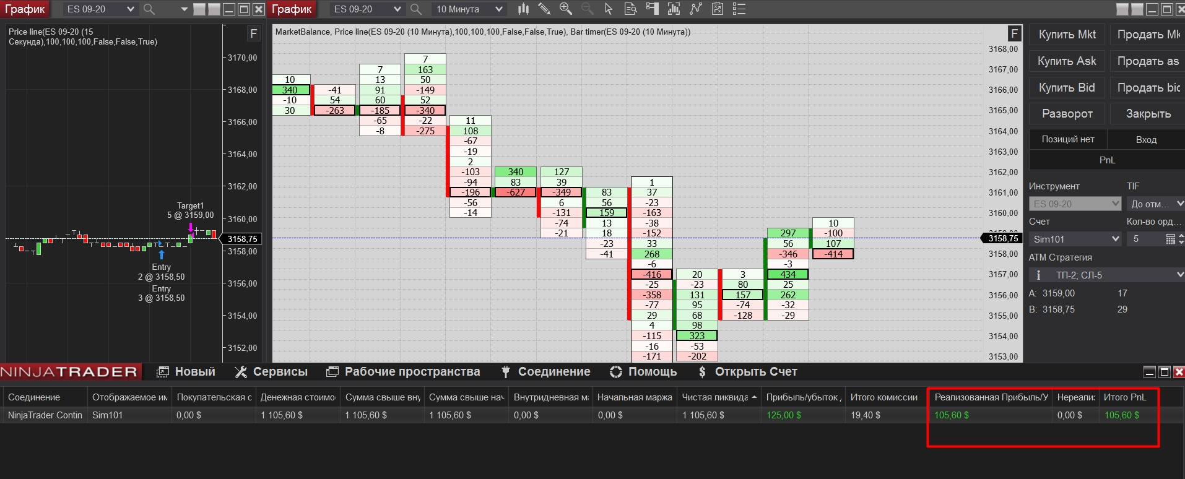Click the -627 highlighted footprint cell
The height and width of the screenshot is (479, 1185).
click(516, 192)
